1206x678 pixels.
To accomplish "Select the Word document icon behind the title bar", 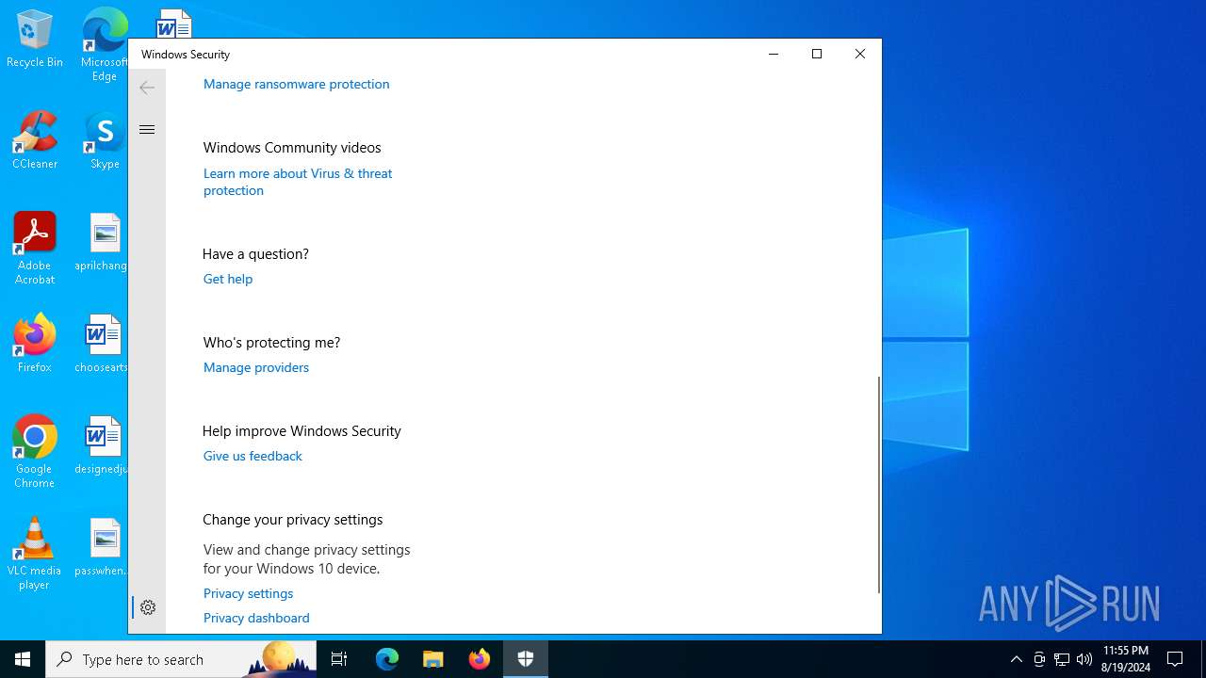I will click(x=174, y=24).
